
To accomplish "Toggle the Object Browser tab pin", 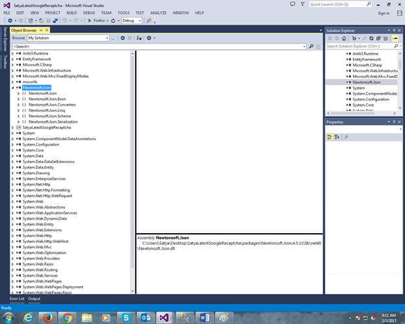I will [41, 30].
